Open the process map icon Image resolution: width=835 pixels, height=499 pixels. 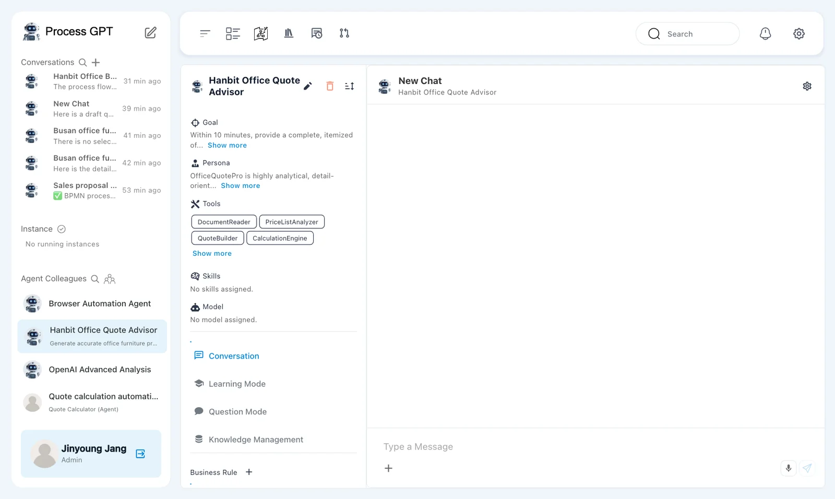(x=261, y=33)
